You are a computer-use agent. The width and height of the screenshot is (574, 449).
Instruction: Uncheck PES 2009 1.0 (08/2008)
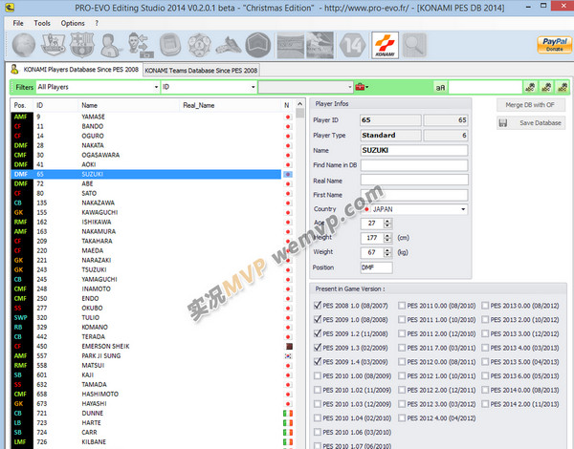(318, 320)
